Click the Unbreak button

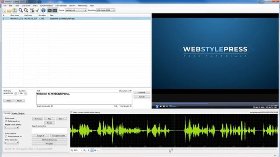142,93
